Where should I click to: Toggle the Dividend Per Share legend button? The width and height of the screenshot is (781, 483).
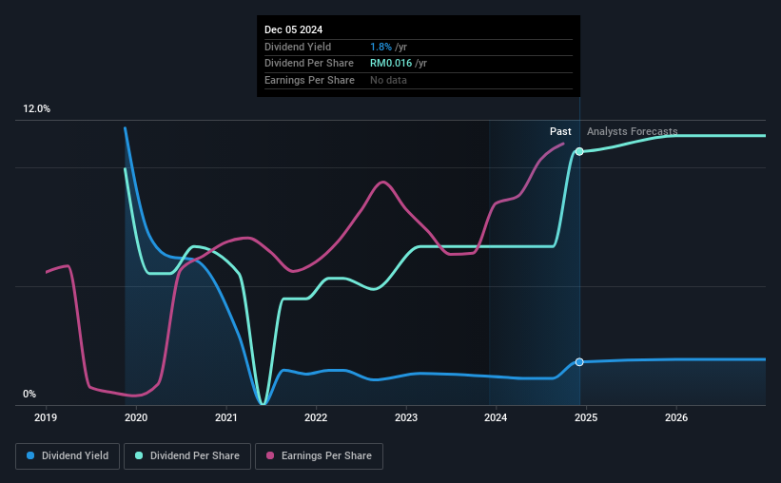click(187, 456)
